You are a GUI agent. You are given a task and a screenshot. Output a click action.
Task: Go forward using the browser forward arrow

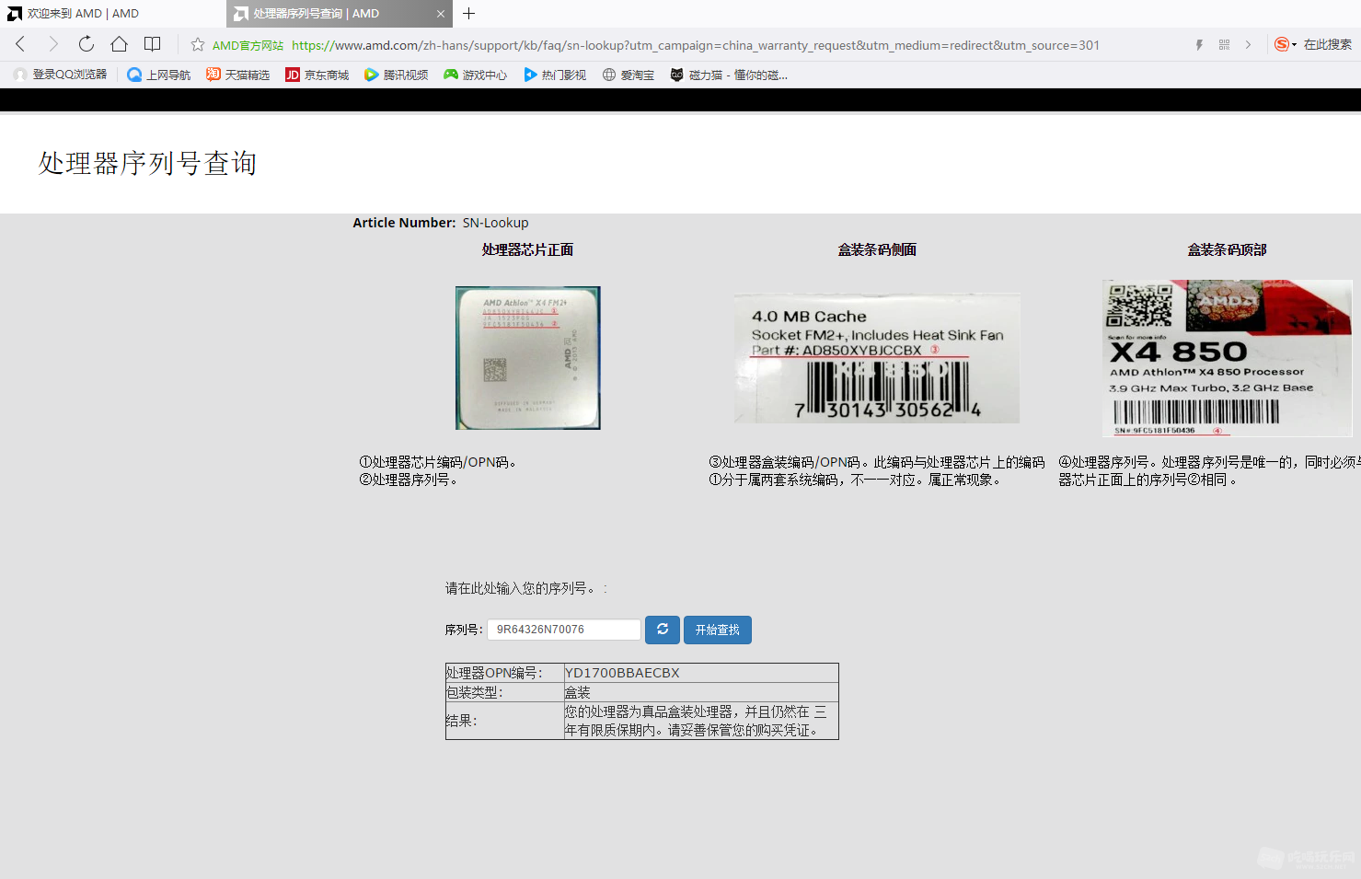point(52,44)
